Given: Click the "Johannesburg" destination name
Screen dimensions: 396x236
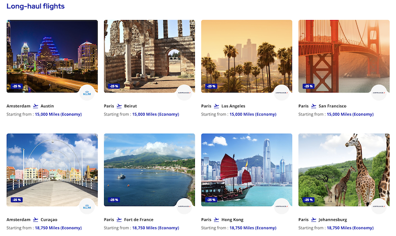Looking at the screenshot, I should [x=333, y=220].
